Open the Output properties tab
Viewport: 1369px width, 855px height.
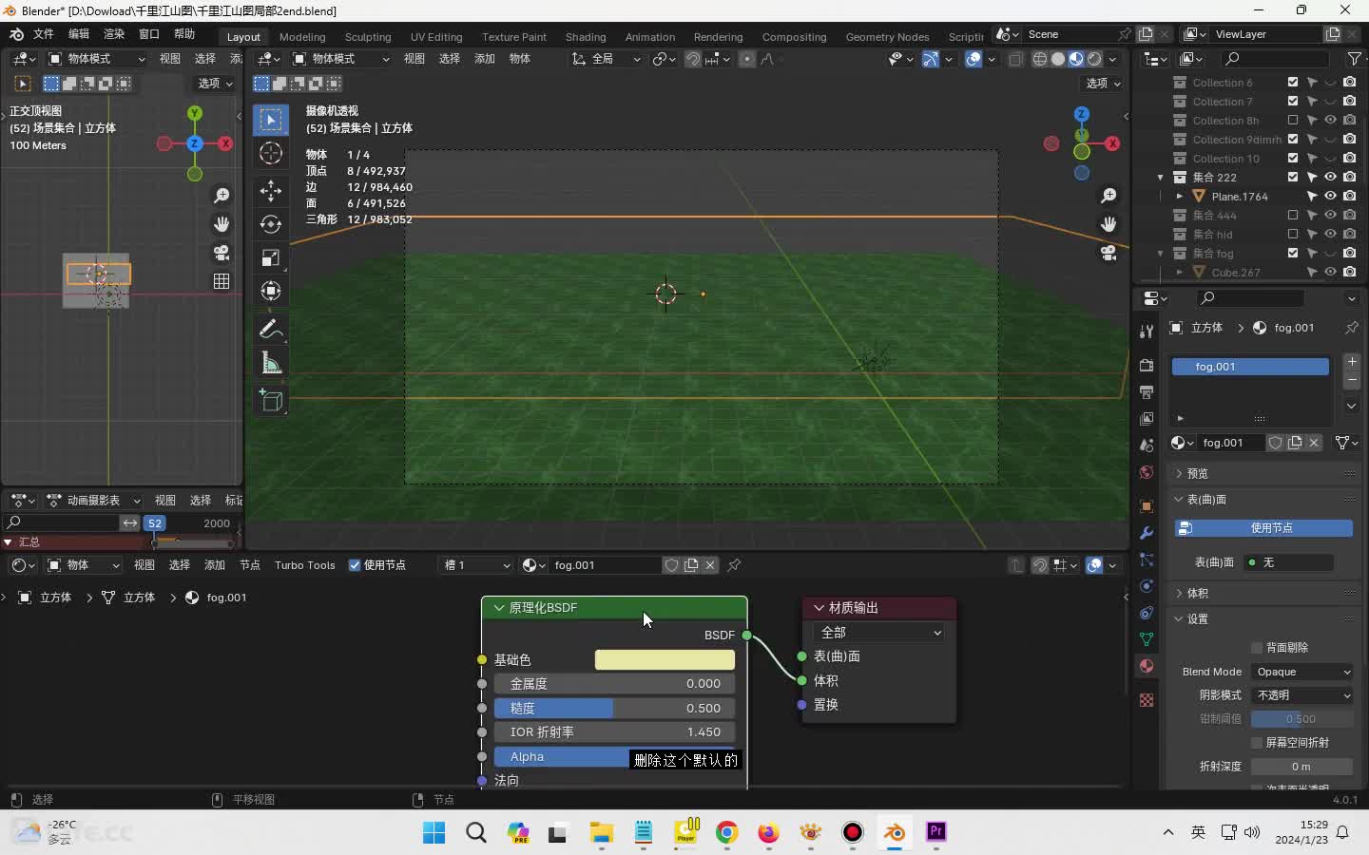click(x=1147, y=392)
